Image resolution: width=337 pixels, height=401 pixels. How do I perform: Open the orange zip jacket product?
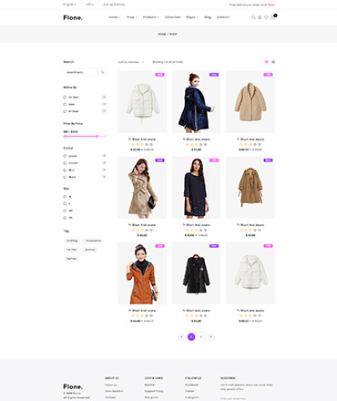click(142, 273)
